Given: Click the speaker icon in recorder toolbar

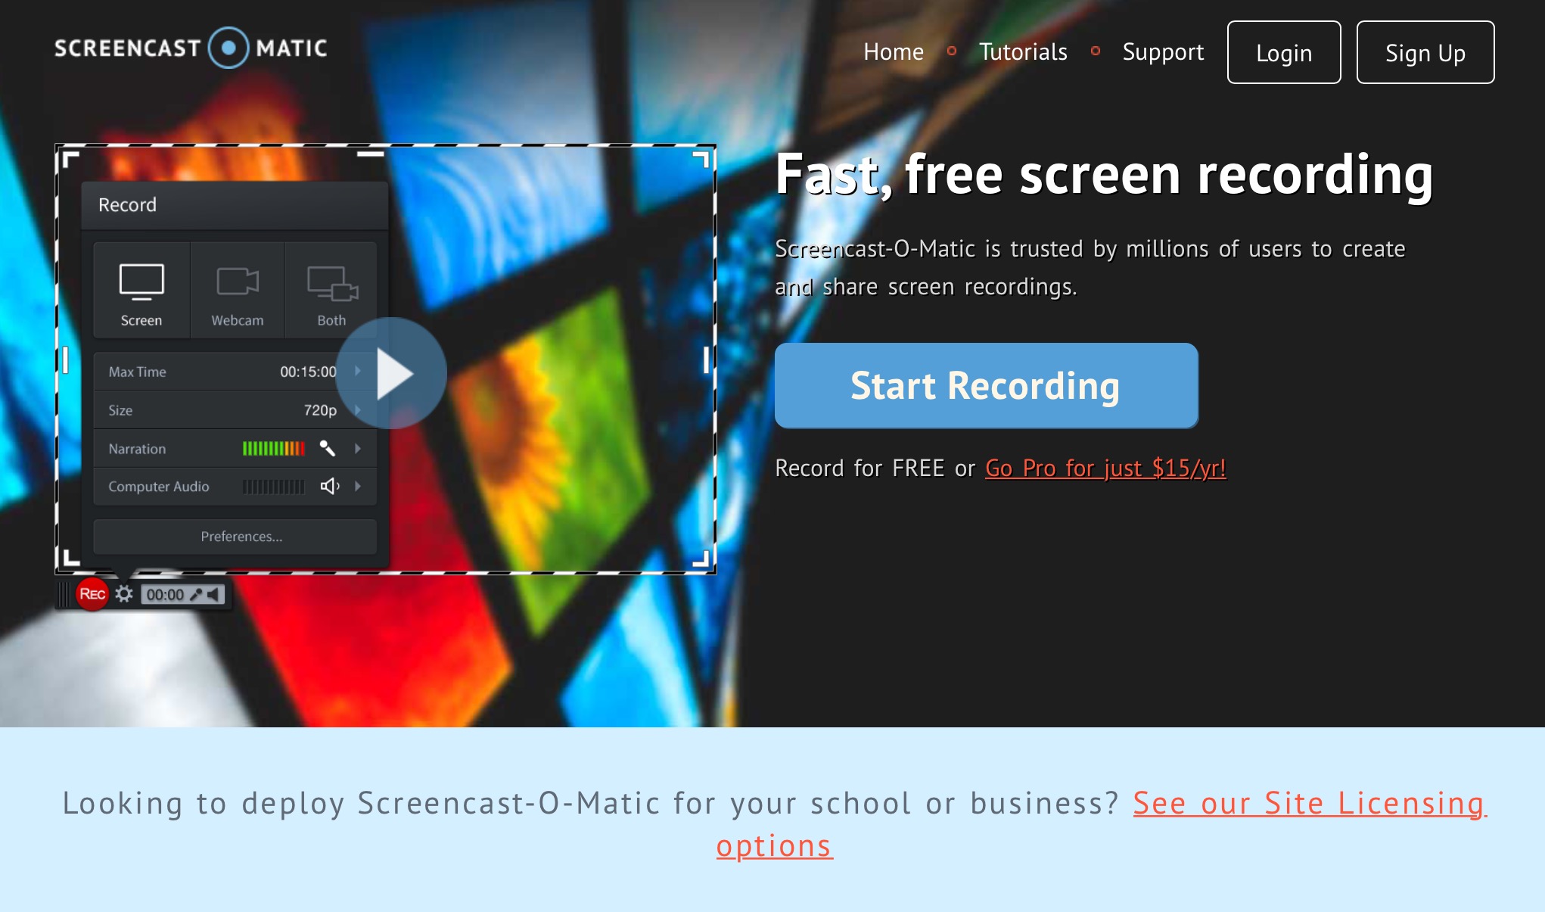Looking at the screenshot, I should (214, 595).
